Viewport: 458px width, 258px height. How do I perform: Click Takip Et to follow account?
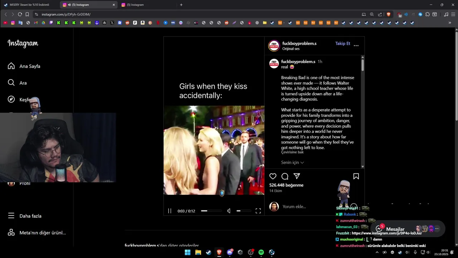[x=342, y=43]
